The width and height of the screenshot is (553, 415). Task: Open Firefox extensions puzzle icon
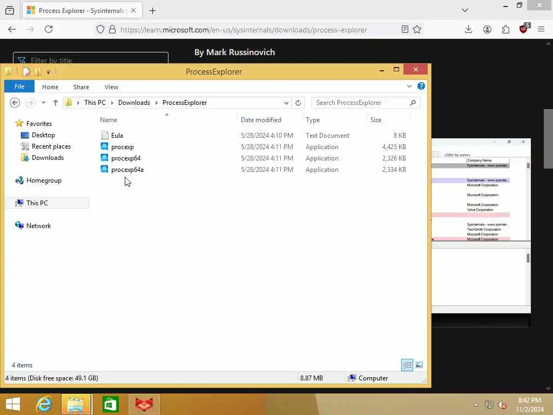pos(505,29)
